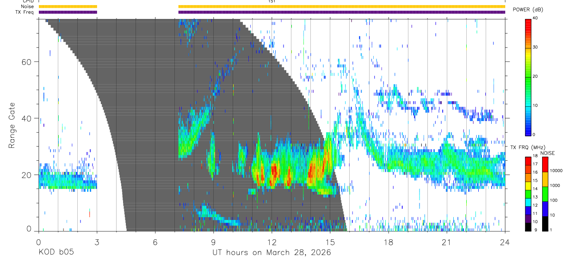This screenshot has height=262, width=568.
Task: Click the red 17–18 segment of TX FRQ colorbar
Action: (528, 161)
